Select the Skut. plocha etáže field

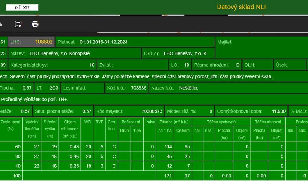[63, 111]
